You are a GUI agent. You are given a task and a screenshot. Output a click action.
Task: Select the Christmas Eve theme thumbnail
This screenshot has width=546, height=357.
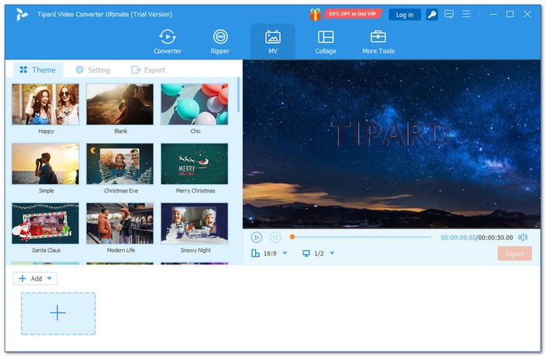point(120,164)
